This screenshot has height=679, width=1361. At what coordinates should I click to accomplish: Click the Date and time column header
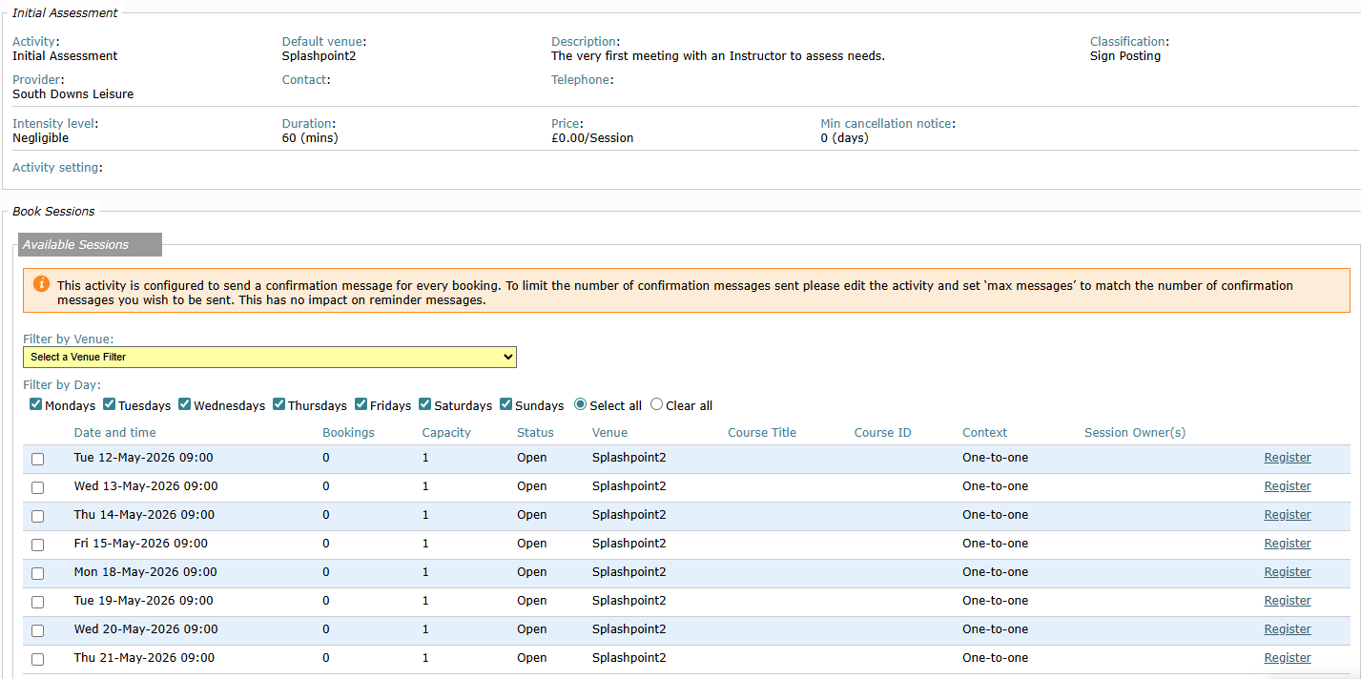[115, 433]
